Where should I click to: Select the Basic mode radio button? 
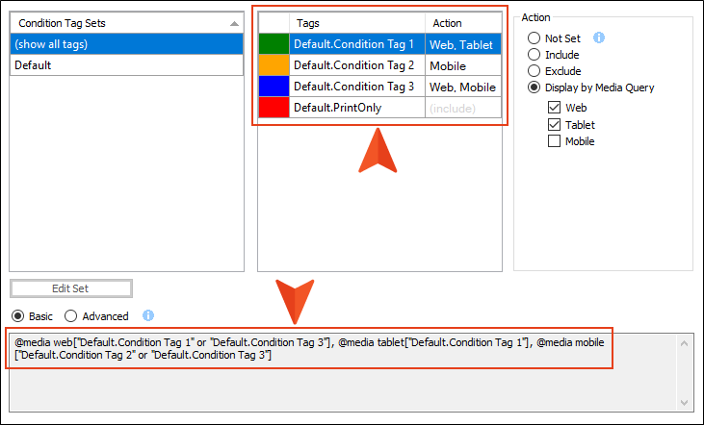coord(18,316)
